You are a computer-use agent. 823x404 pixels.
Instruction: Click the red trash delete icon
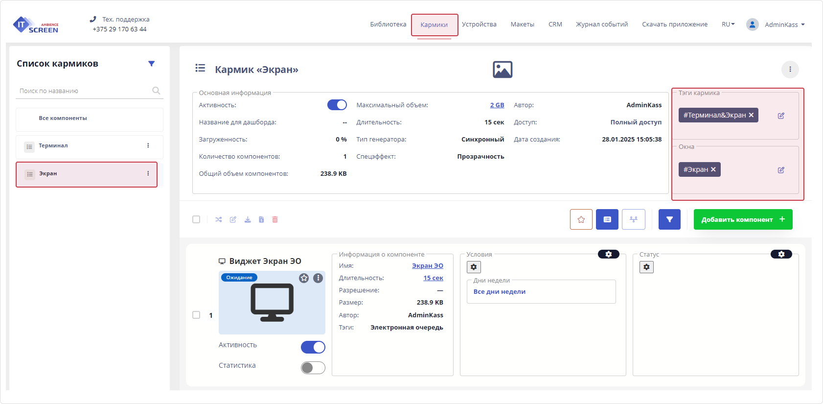click(275, 219)
